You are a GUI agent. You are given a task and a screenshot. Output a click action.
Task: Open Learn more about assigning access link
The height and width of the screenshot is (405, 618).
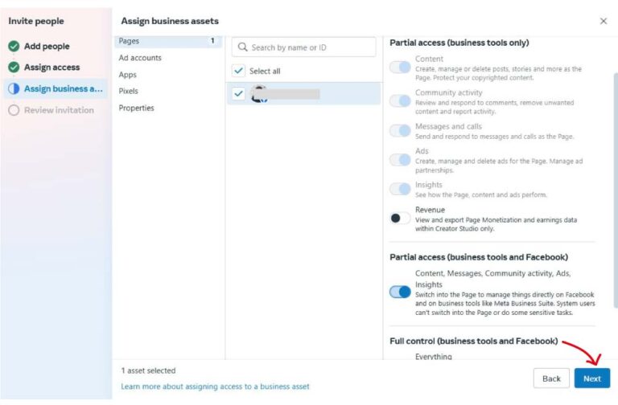point(215,387)
